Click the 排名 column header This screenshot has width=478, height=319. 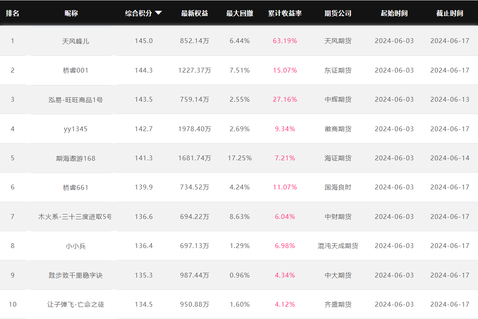[x=12, y=13]
